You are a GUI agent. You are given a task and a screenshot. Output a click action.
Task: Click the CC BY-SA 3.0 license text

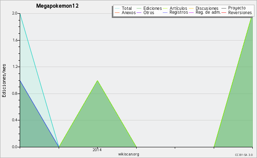coord(244,155)
